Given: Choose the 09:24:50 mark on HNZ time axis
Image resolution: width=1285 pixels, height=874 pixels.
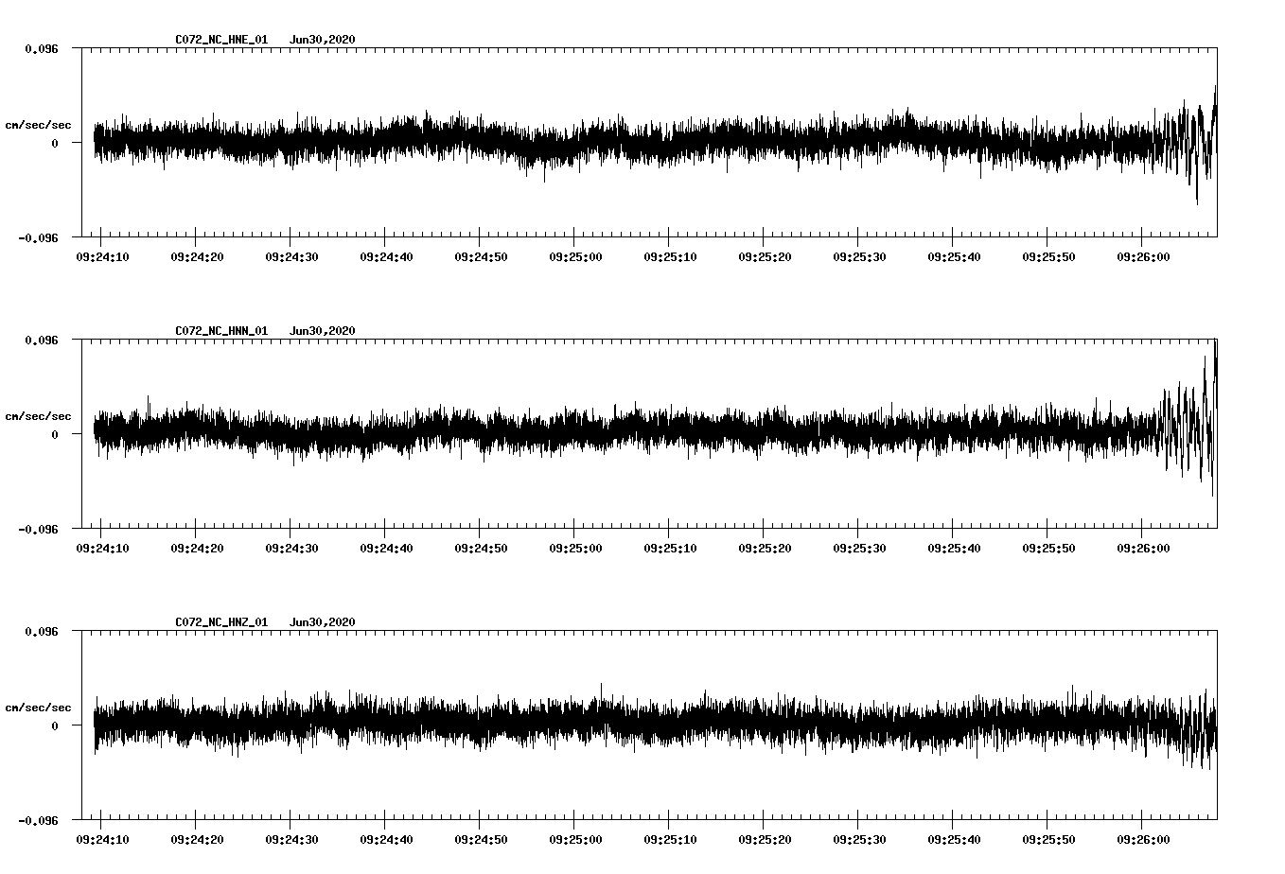Looking at the screenshot, I should point(480,839).
